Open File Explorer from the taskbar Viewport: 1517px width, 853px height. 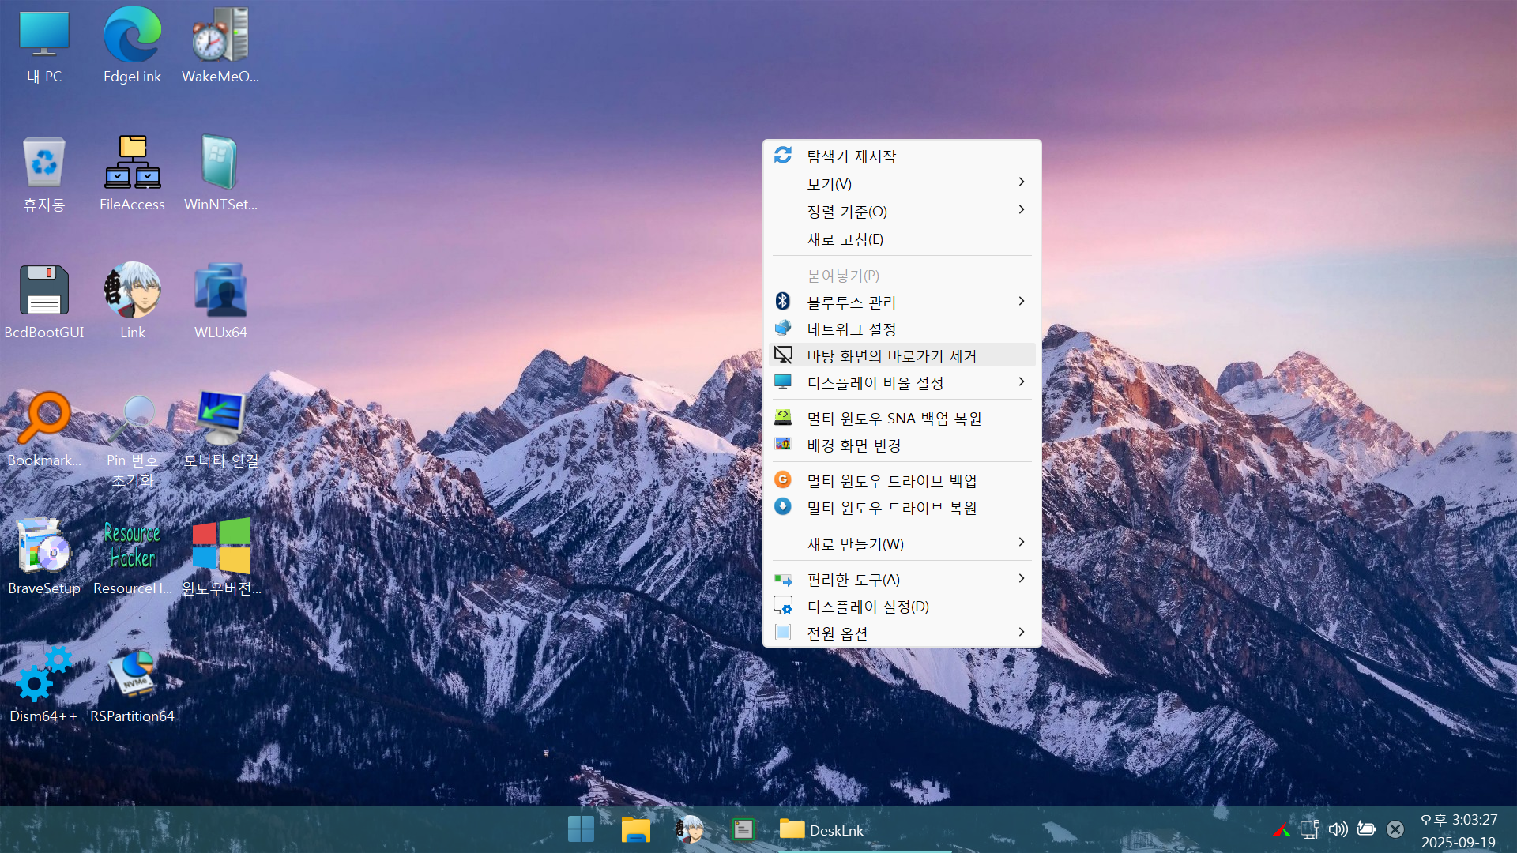pos(635,829)
